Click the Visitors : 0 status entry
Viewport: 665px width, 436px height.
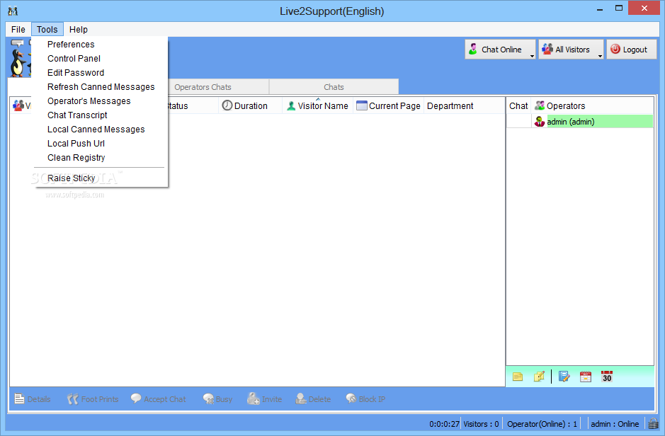(481, 424)
